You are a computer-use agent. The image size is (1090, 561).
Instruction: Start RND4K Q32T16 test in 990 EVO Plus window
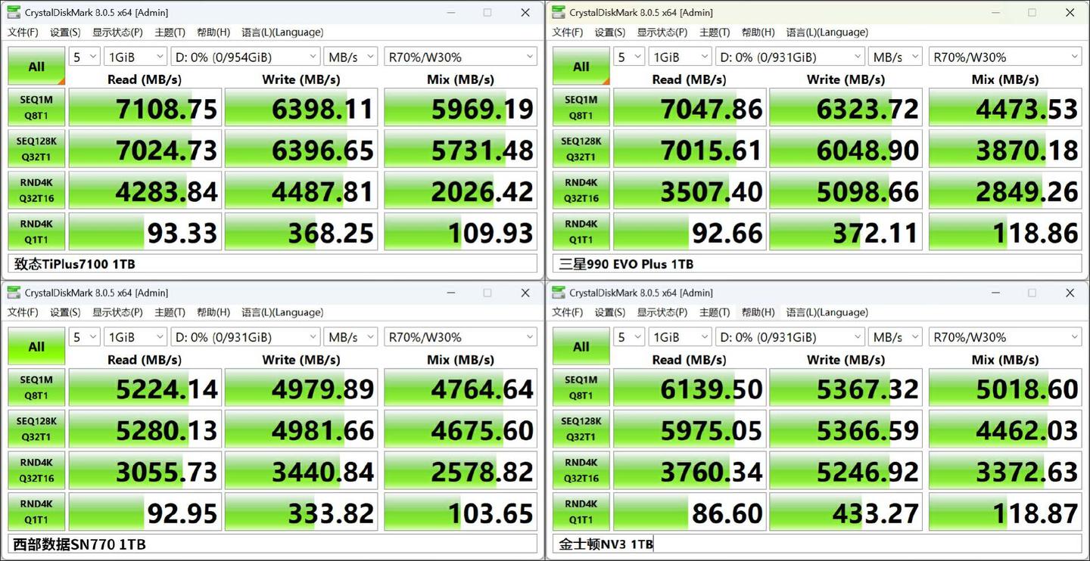pyautogui.click(x=581, y=191)
